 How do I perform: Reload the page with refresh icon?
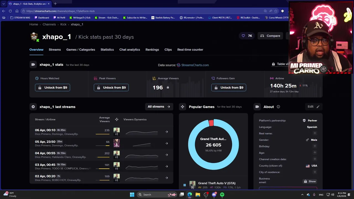(10, 11)
